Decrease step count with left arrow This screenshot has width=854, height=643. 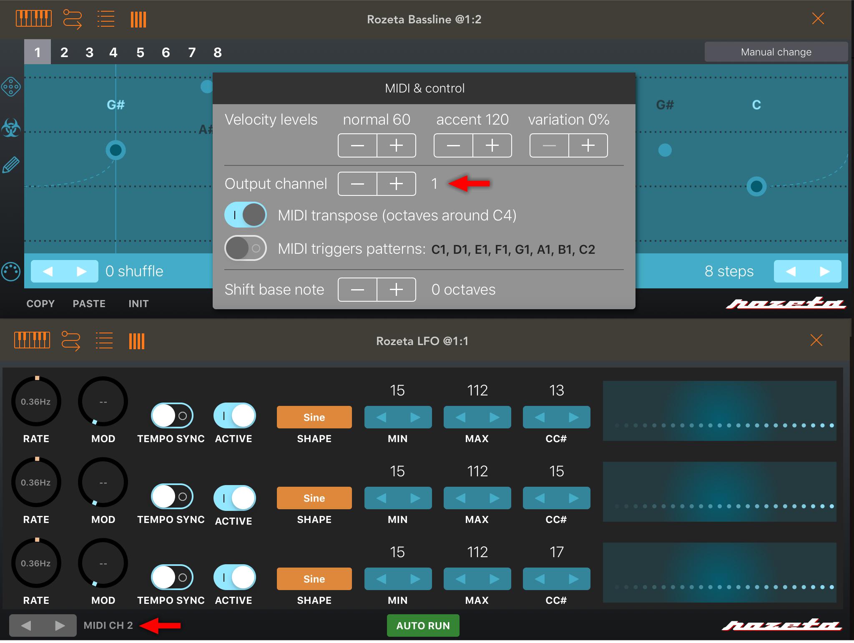(x=791, y=271)
